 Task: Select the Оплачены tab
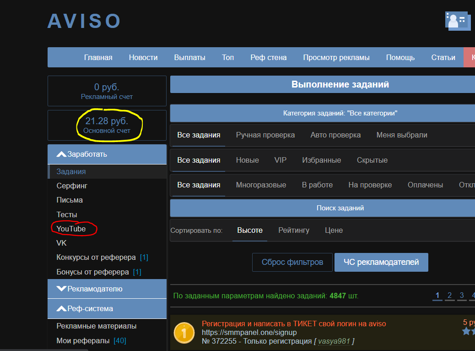point(425,185)
